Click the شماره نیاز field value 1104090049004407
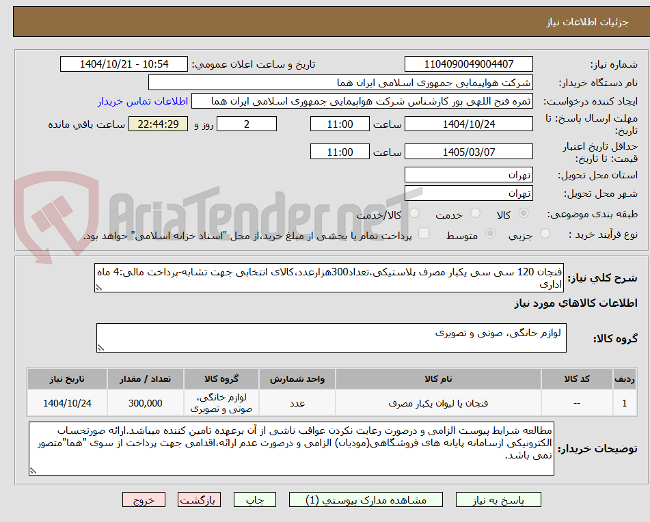 [x=470, y=64]
